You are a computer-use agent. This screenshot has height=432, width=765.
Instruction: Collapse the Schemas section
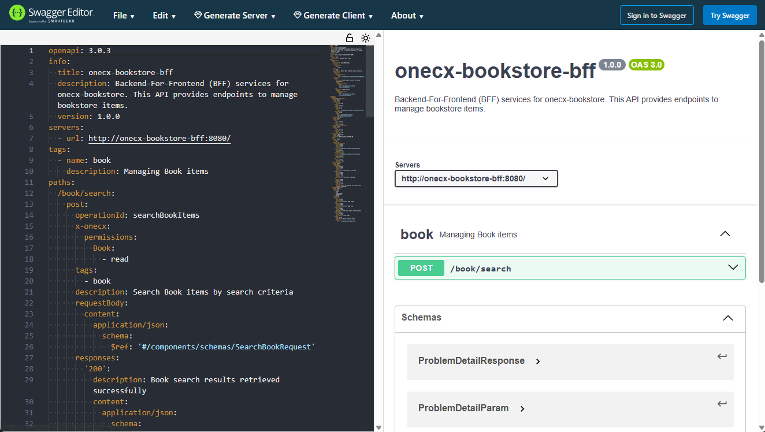click(727, 317)
